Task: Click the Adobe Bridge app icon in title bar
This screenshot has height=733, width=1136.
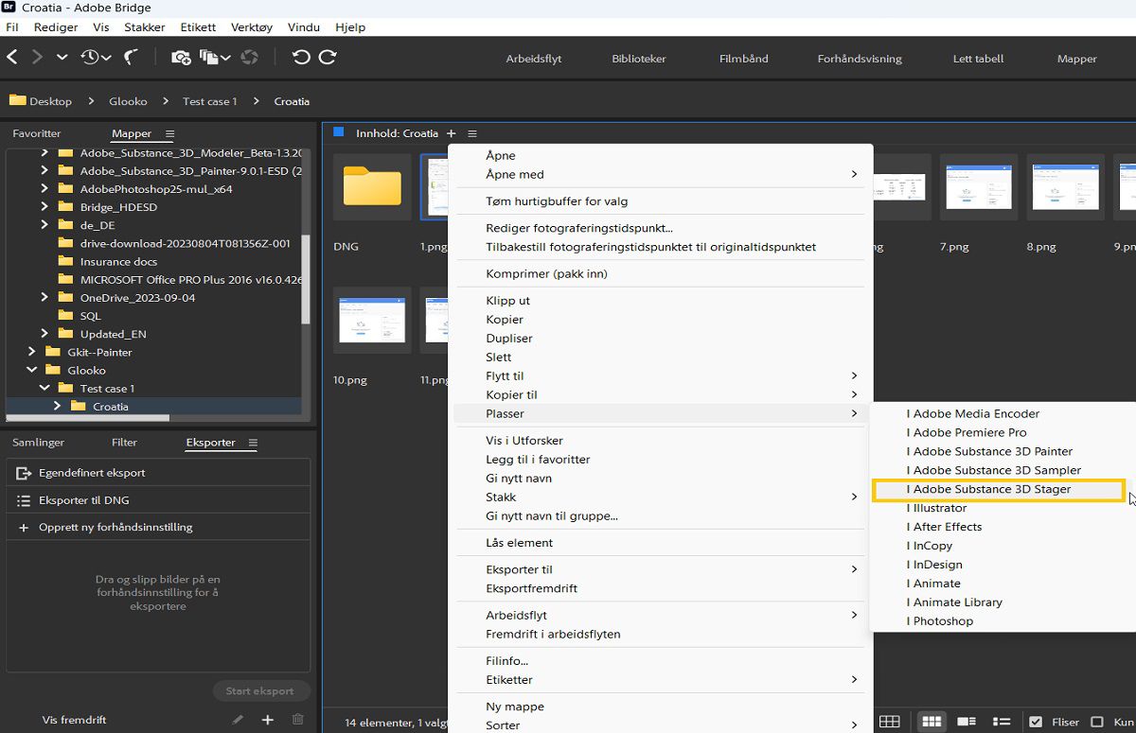Action: [9, 8]
